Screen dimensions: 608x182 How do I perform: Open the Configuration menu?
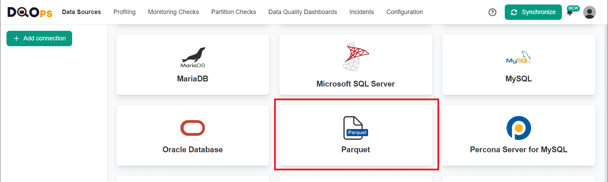pos(404,12)
